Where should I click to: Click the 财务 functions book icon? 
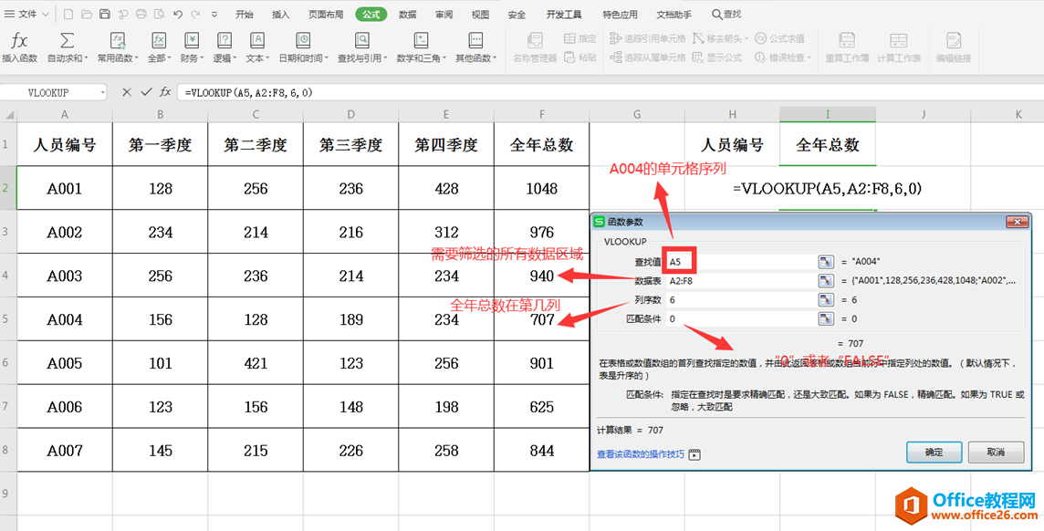(192, 40)
